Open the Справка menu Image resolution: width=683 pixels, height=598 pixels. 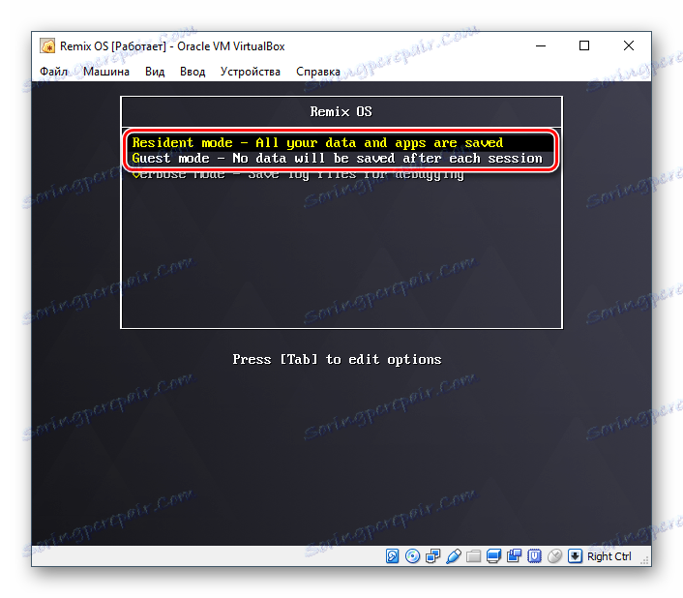[318, 72]
